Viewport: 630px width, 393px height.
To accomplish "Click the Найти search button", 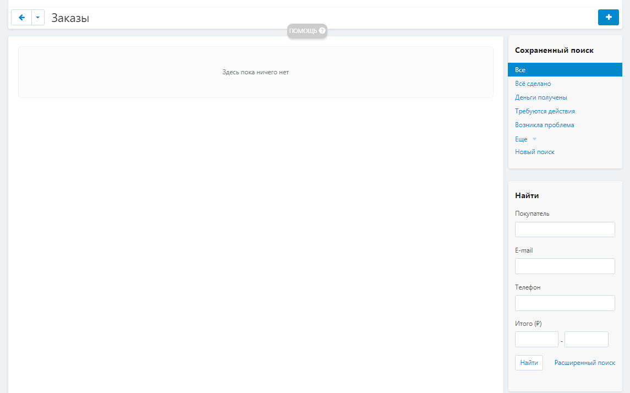I will pos(529,363).
